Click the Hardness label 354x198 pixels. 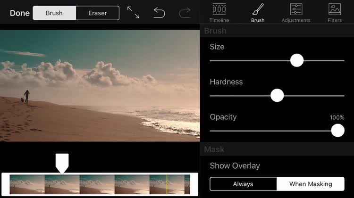click(x=226, y=82)
